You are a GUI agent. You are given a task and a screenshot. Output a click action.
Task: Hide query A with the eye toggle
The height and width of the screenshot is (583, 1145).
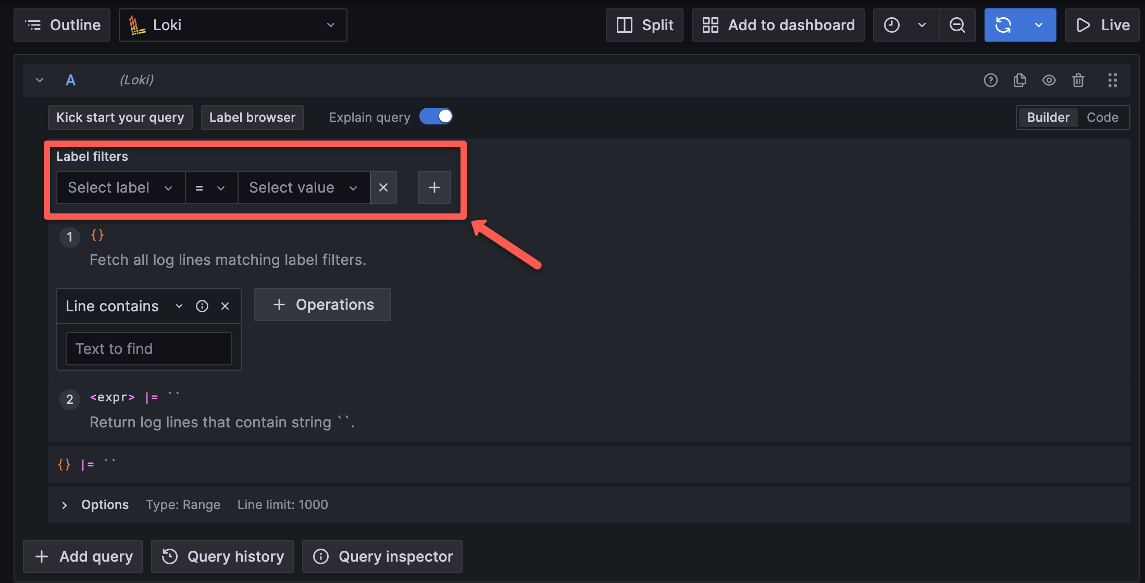pos(1049,80)
